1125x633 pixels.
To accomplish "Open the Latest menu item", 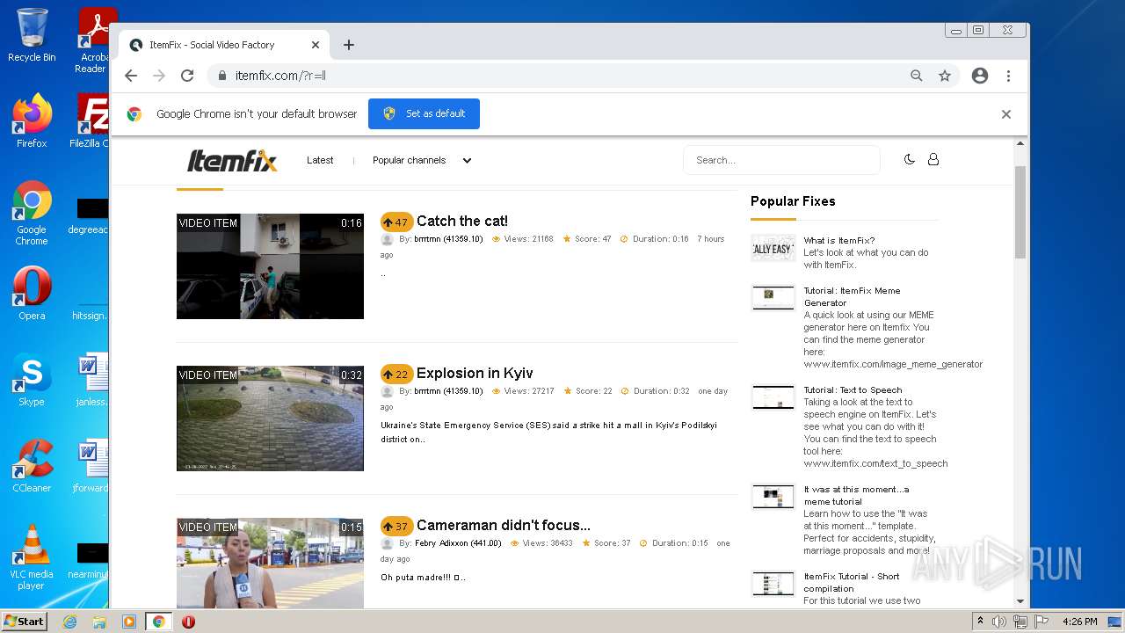I will [x=320, y=160].
